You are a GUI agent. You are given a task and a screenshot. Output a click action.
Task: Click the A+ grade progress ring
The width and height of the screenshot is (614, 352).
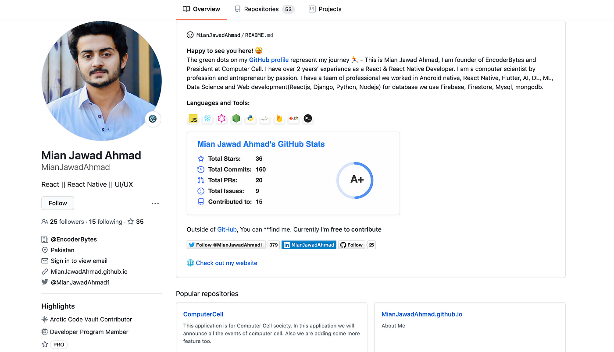point(355,180)
